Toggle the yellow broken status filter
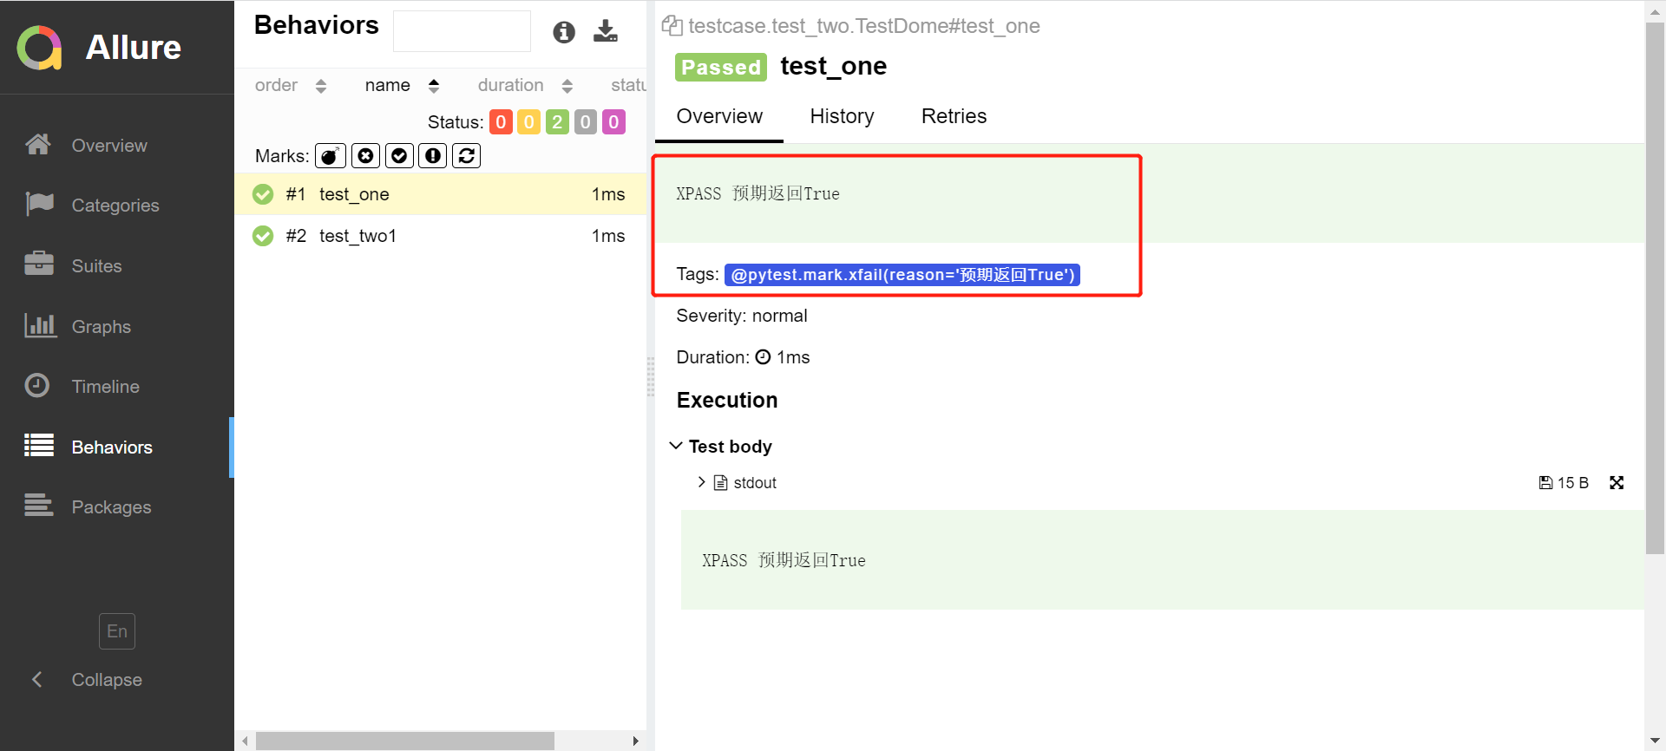Screen dimensions: 1666x751 click(528, 122)
